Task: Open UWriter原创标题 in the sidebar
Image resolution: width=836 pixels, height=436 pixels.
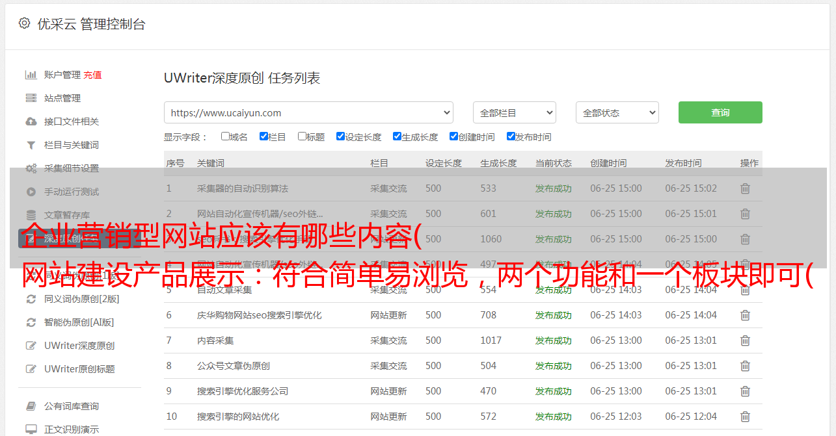Action: click(79, 369)
